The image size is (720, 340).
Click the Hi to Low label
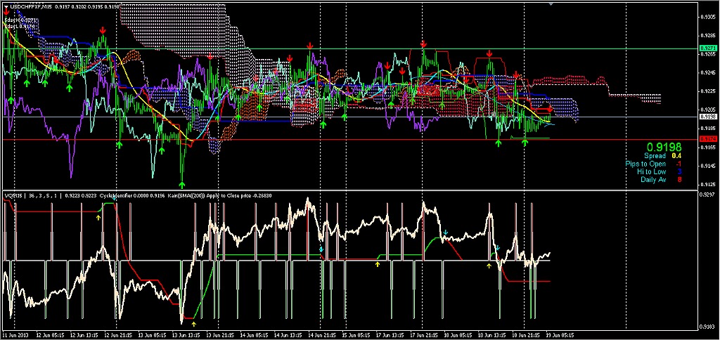[x=651, y=171]
